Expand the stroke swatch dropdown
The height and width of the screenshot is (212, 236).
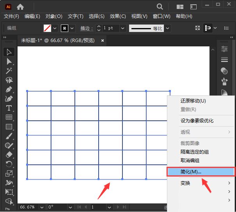72,28
